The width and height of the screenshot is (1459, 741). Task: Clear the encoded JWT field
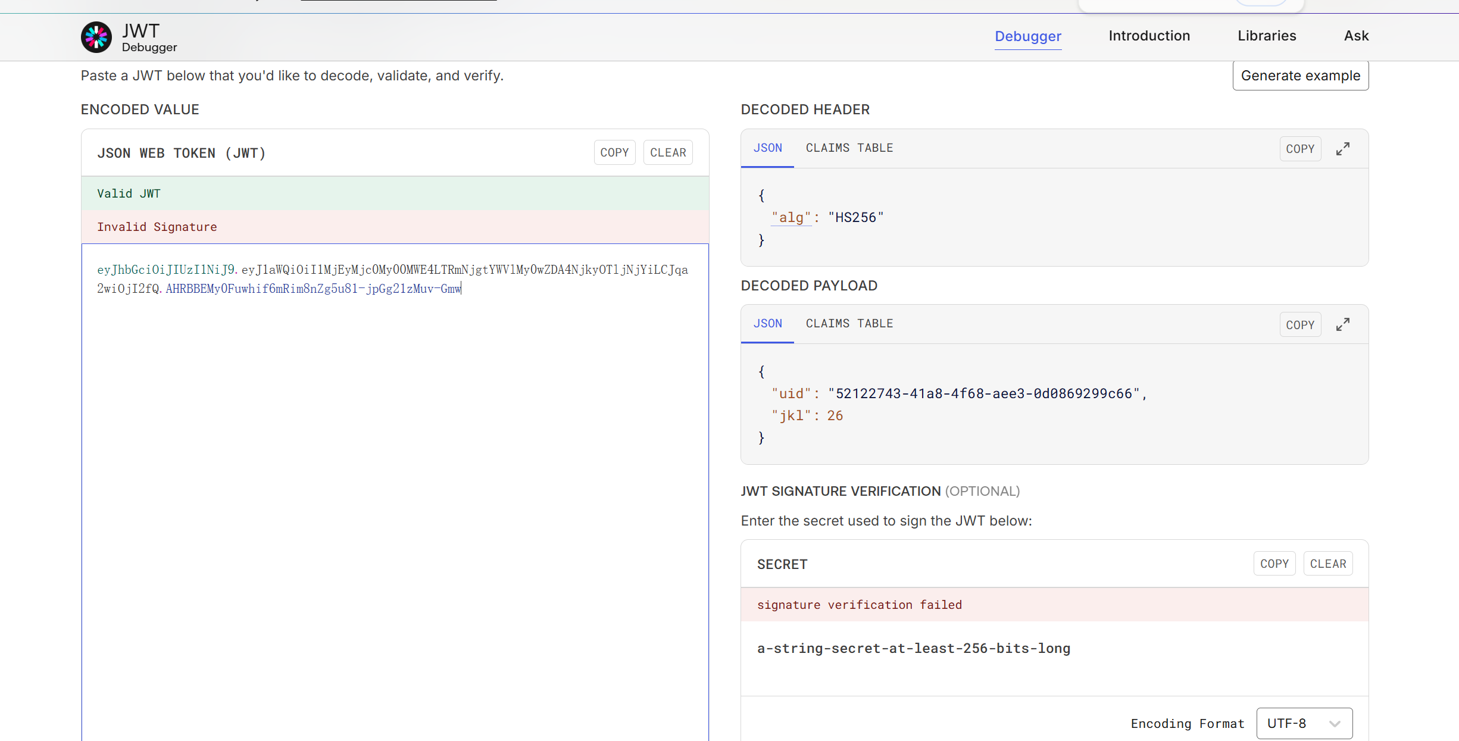667,152
